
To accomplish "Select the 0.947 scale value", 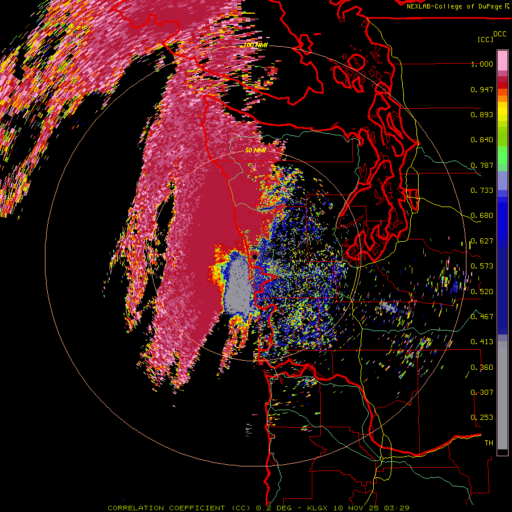I will 482,89.
